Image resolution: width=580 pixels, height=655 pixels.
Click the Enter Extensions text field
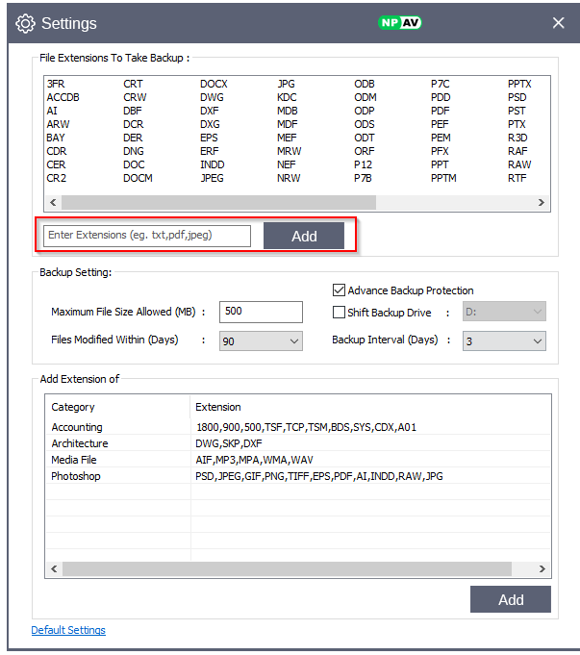(x=147, y=236)
